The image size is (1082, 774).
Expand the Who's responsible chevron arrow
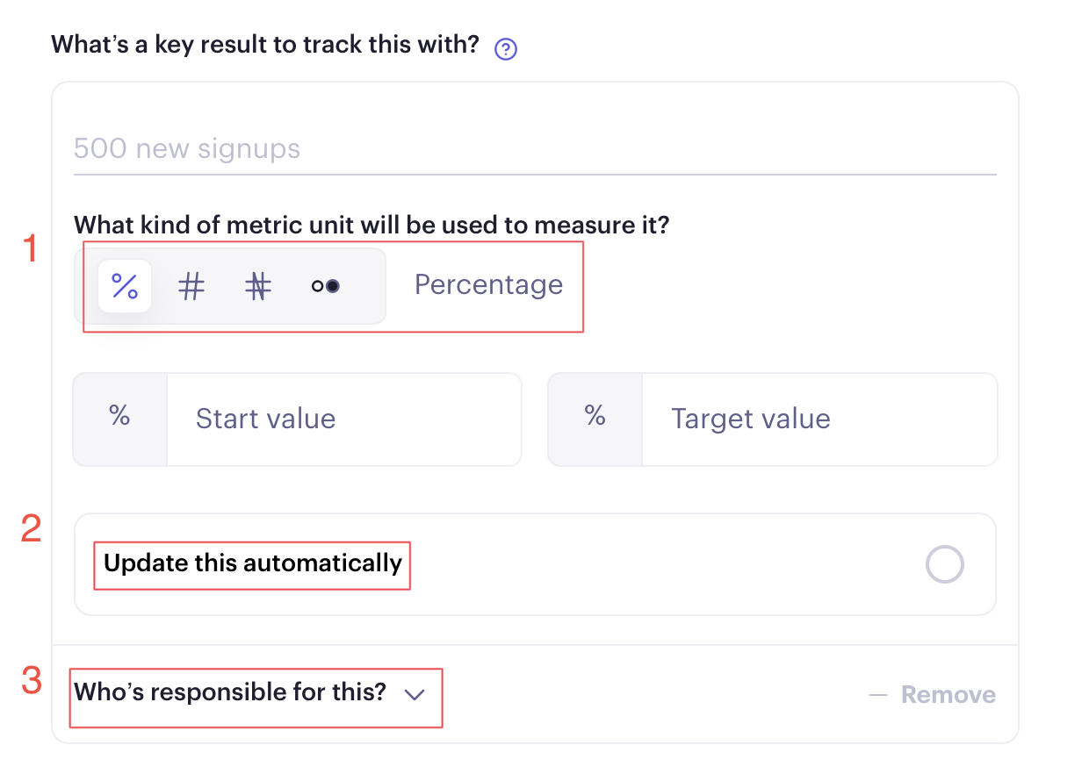tap(415, 694)
